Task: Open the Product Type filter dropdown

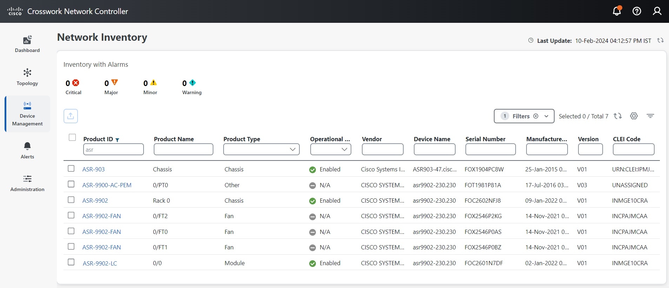Action: [x=261, y=149]
